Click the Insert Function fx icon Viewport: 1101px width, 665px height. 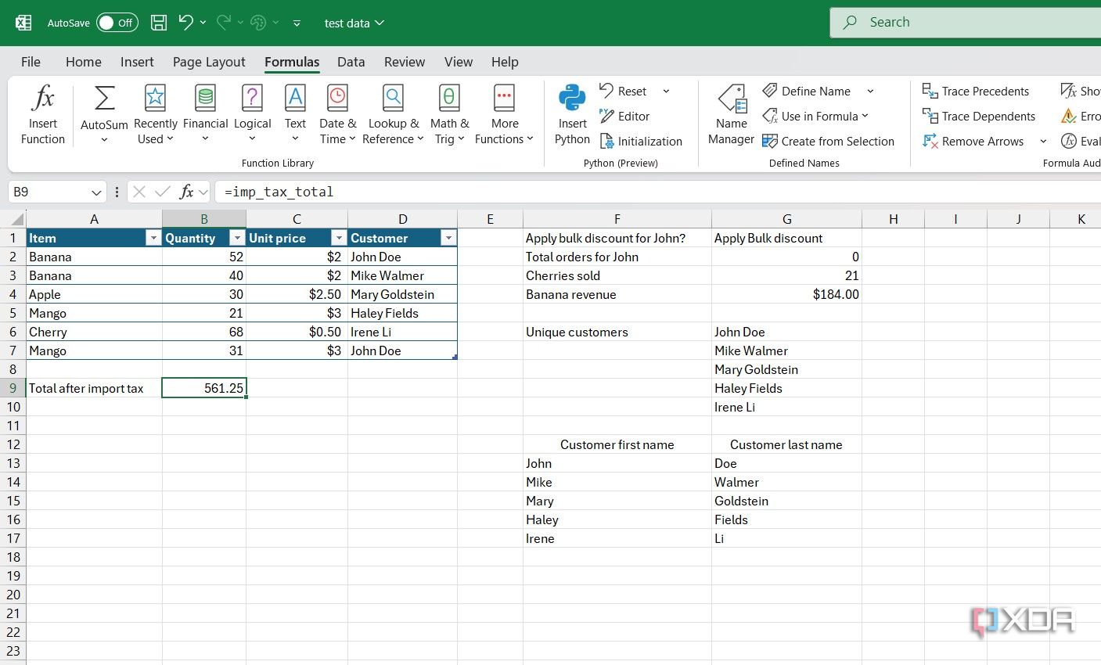[43, 99]
